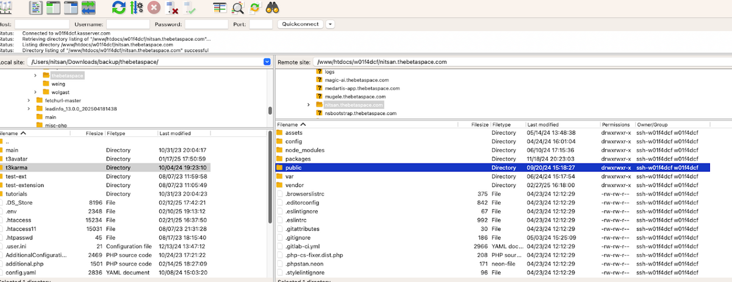Open the Quickconnect history dropdown arrow
This screenshot has height=282, width=732.
(330, 24)
